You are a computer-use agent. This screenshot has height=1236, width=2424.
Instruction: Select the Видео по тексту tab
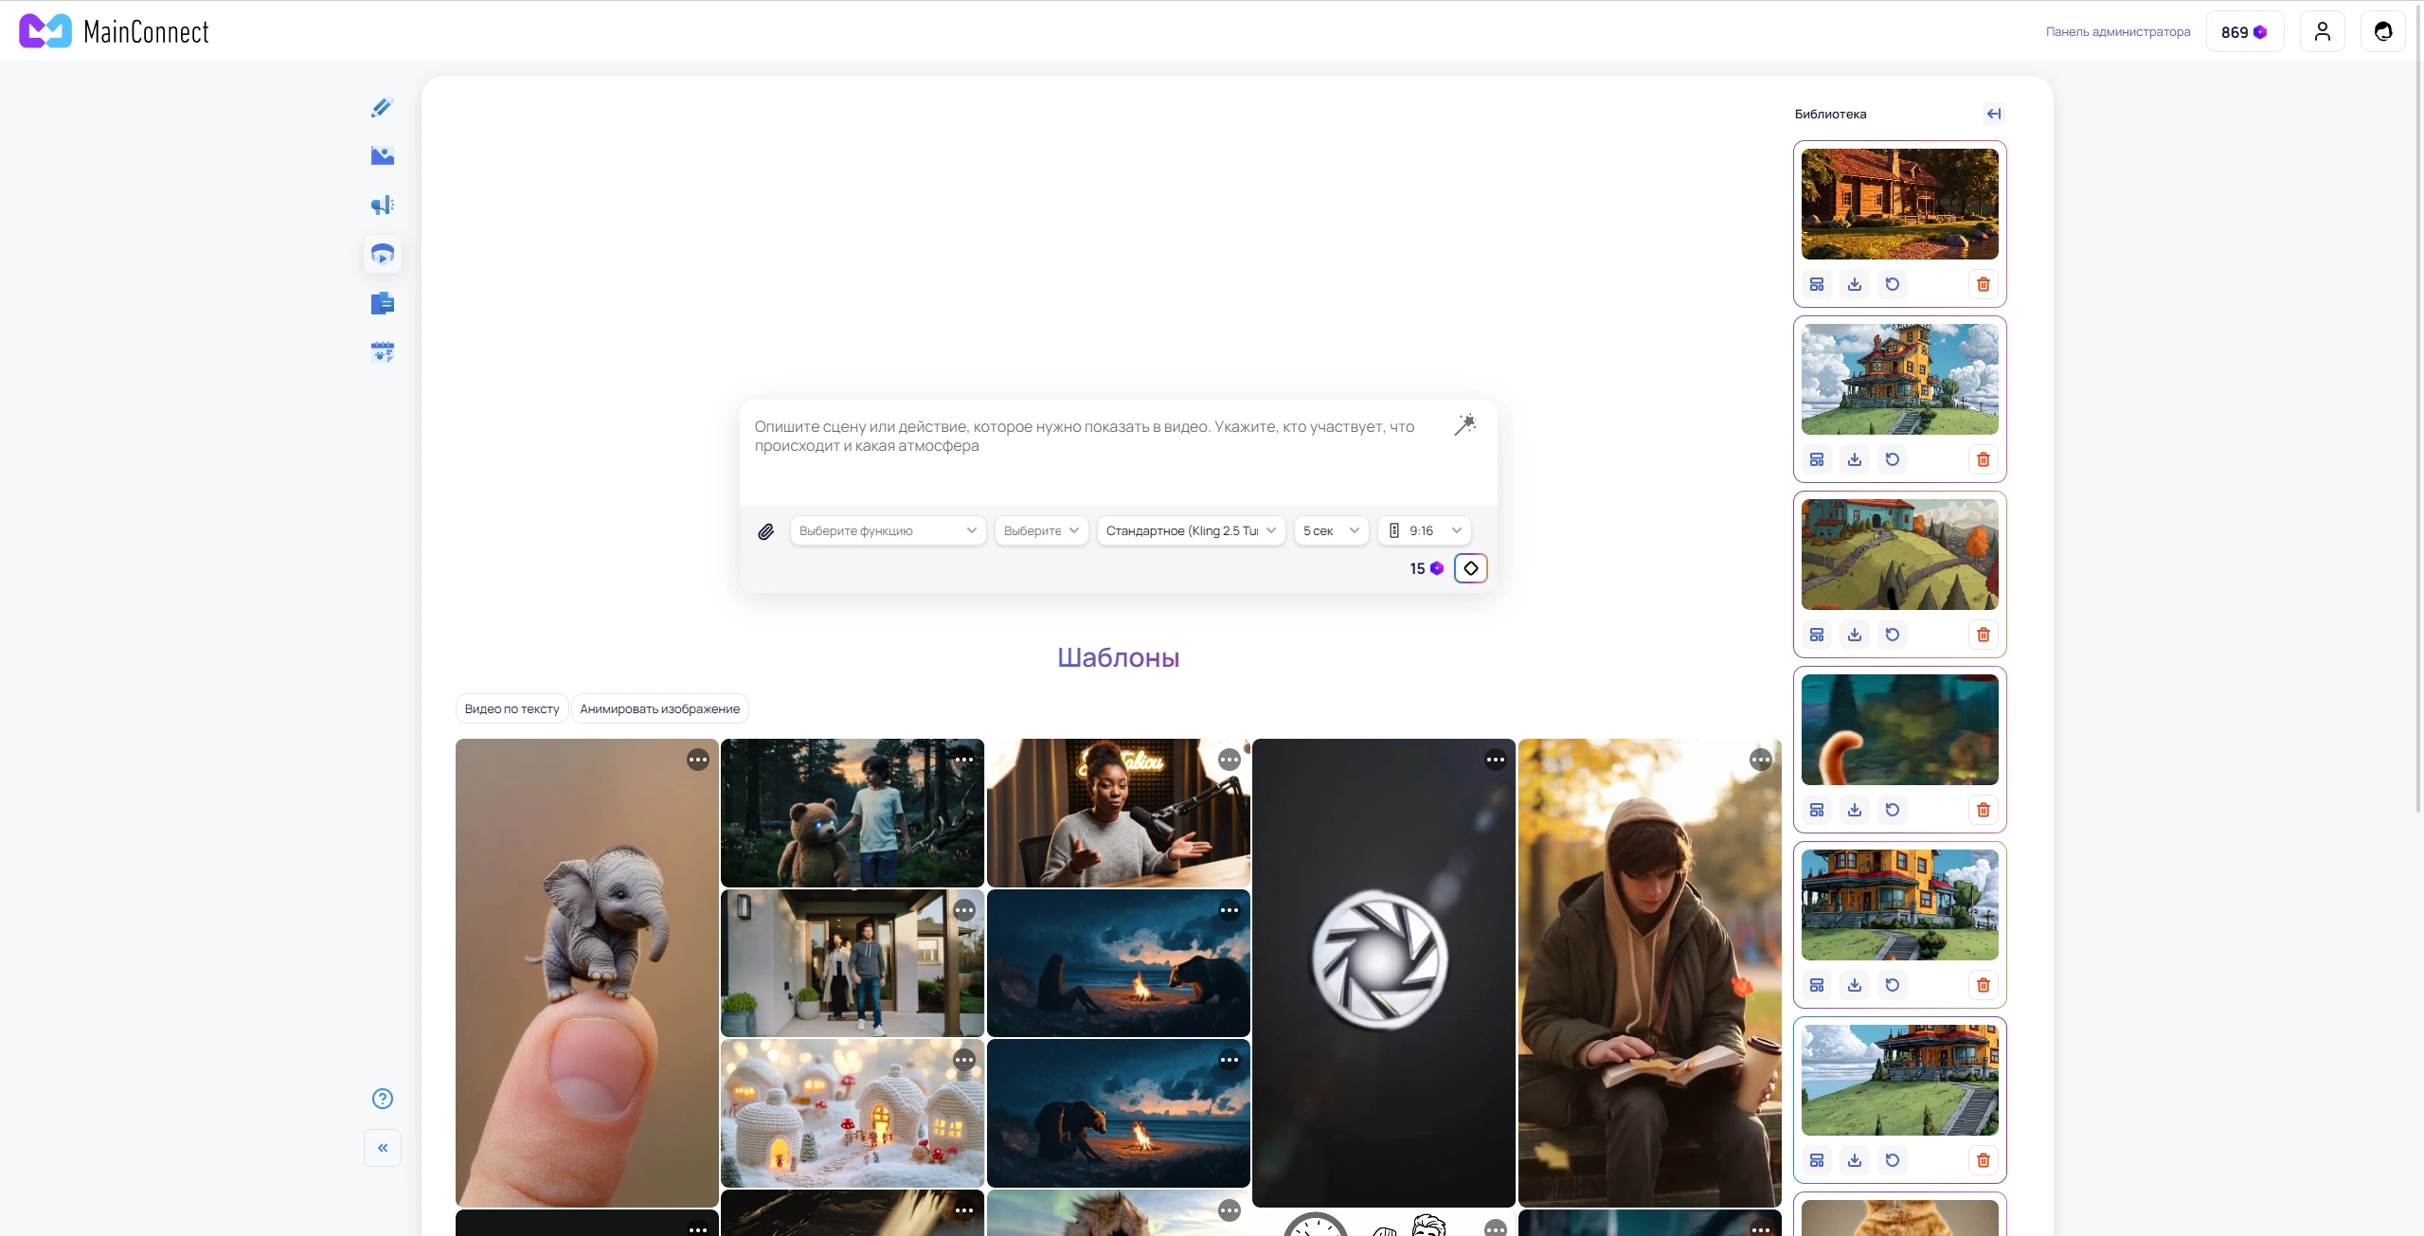512,709
